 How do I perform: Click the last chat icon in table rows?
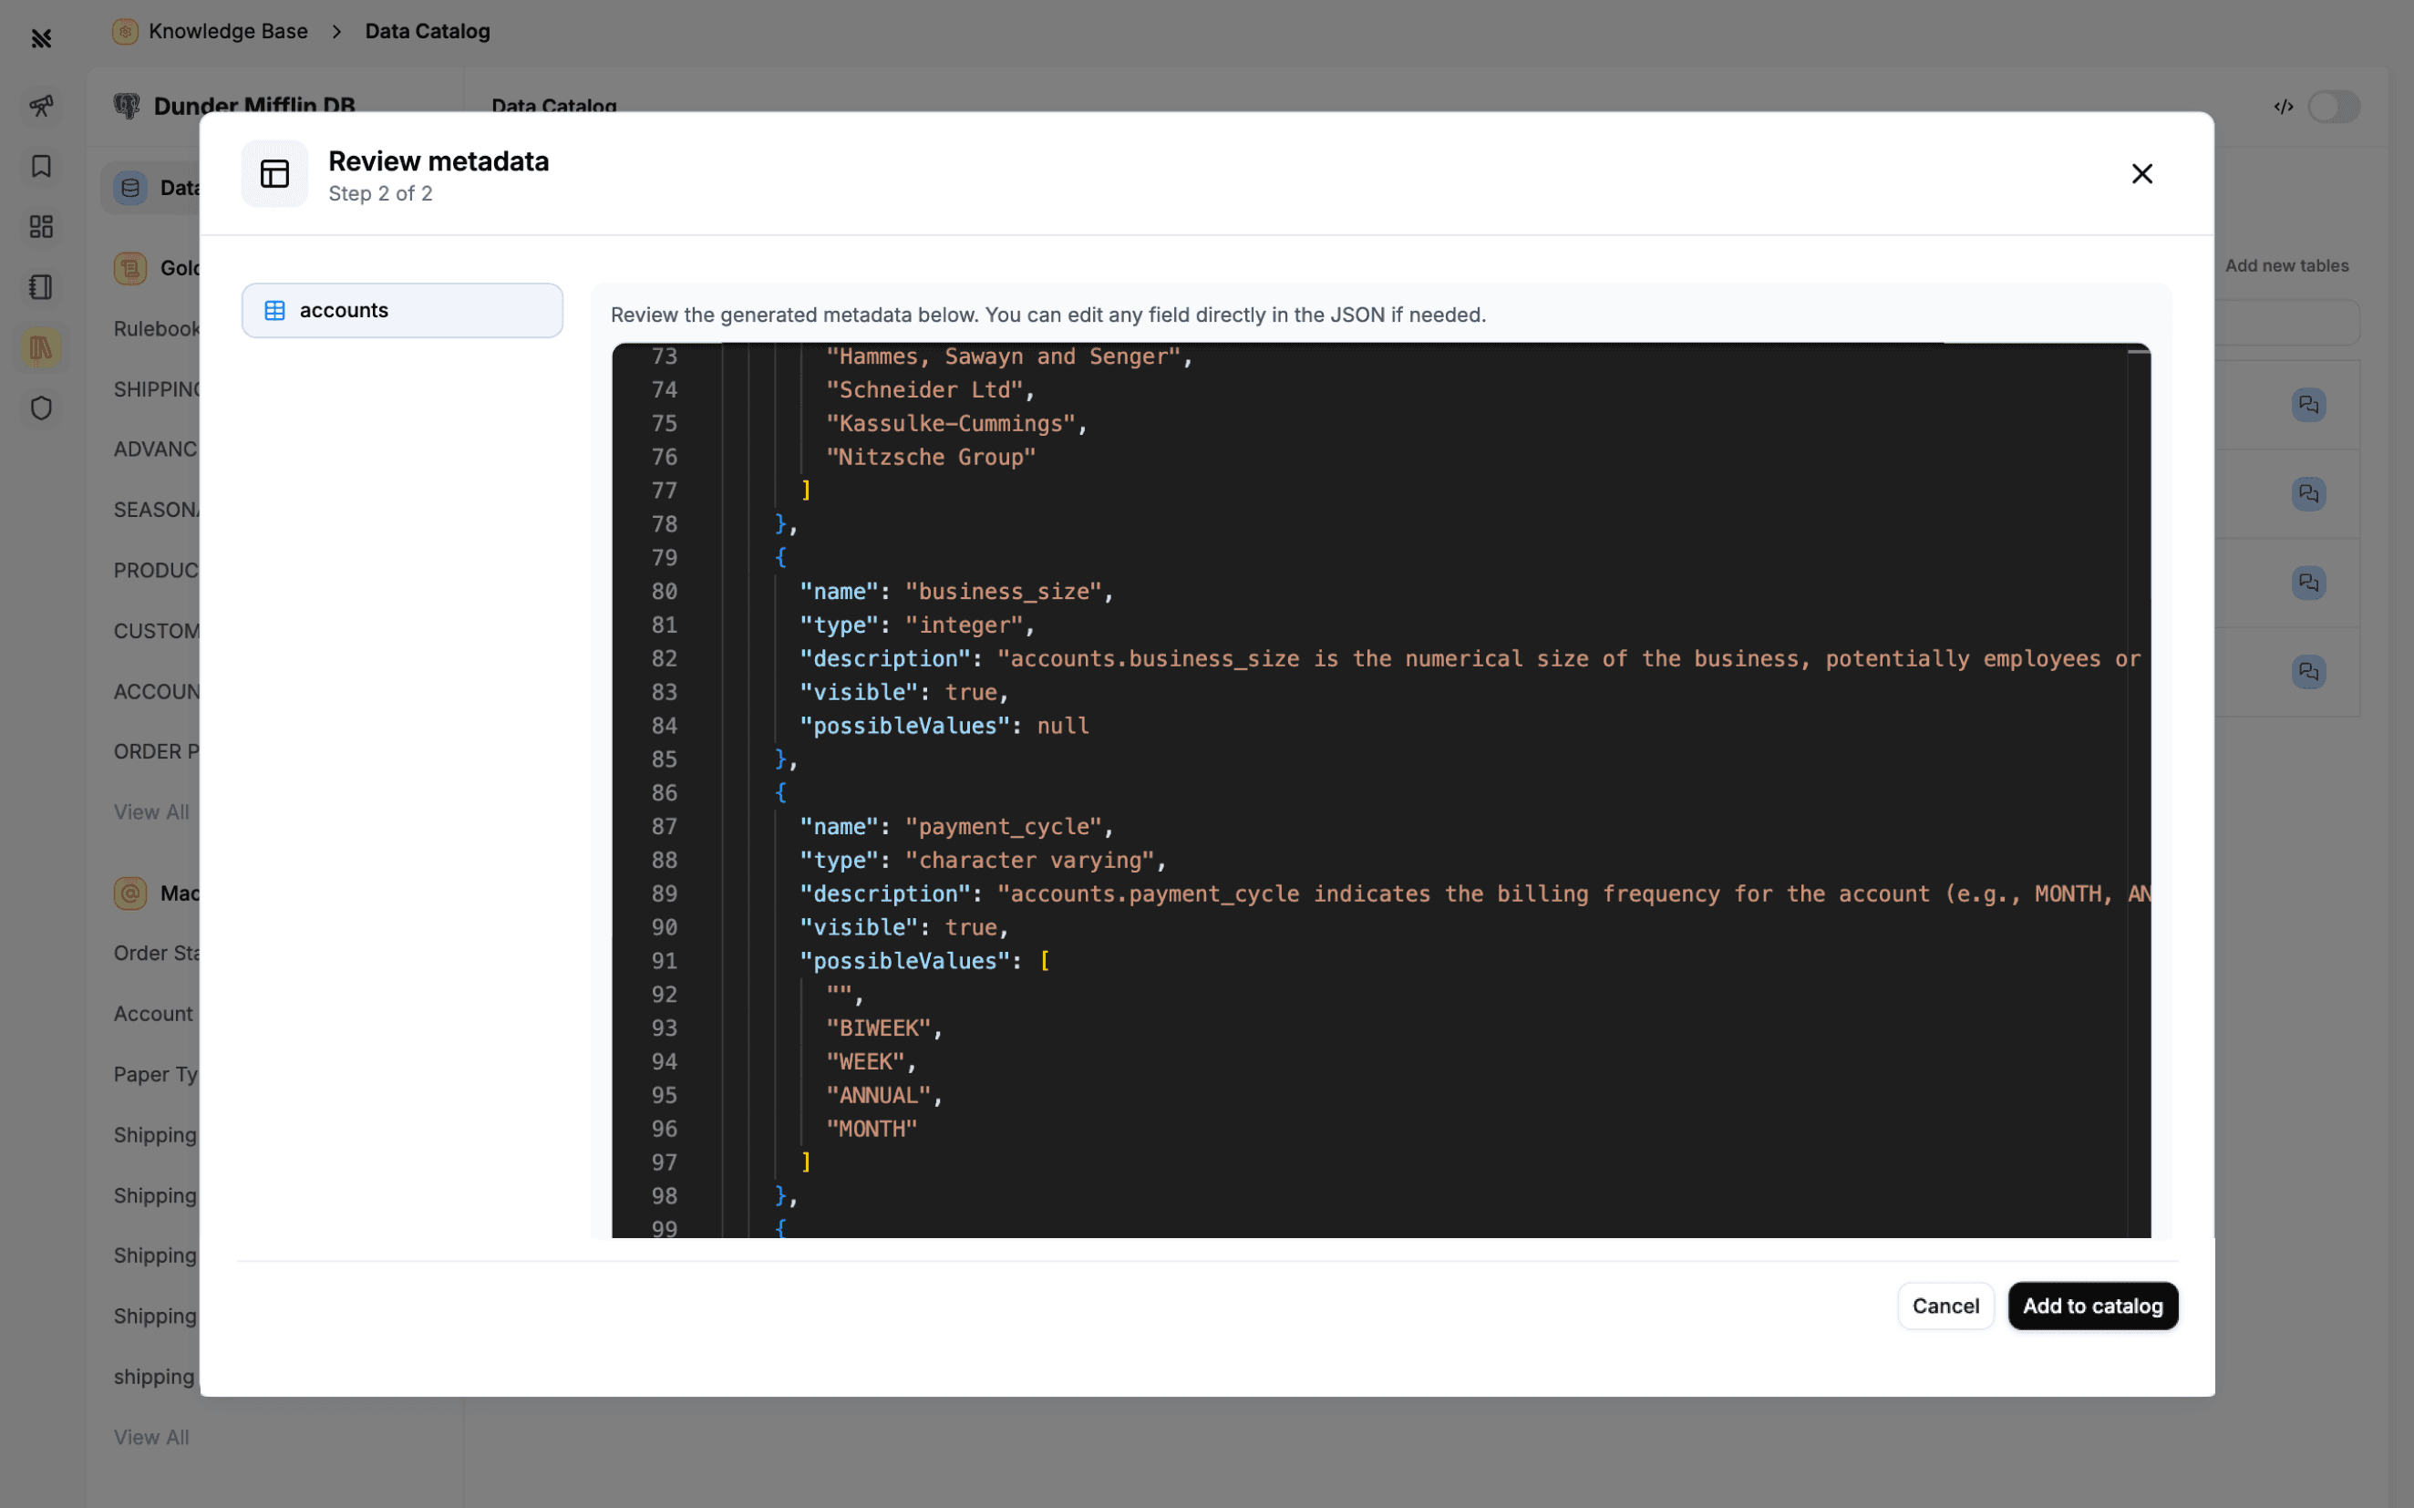click(2307, 671)
